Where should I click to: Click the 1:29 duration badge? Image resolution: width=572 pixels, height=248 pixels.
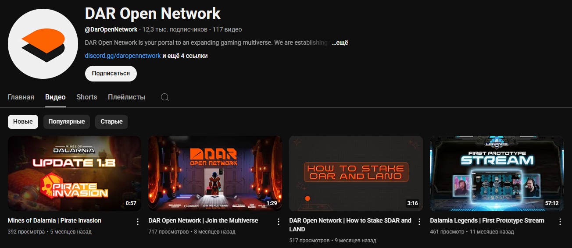tap(272, 203)
